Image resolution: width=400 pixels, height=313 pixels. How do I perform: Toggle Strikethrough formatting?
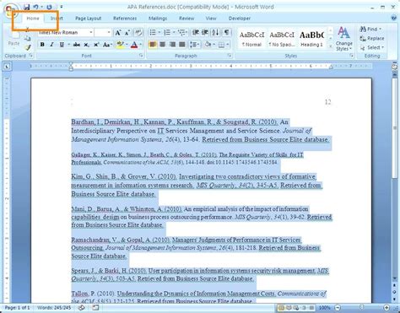tap(77, 45)
